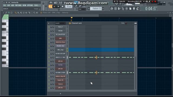
Task: Toggle wait for input icon
Action: click(x=55, y=3)
